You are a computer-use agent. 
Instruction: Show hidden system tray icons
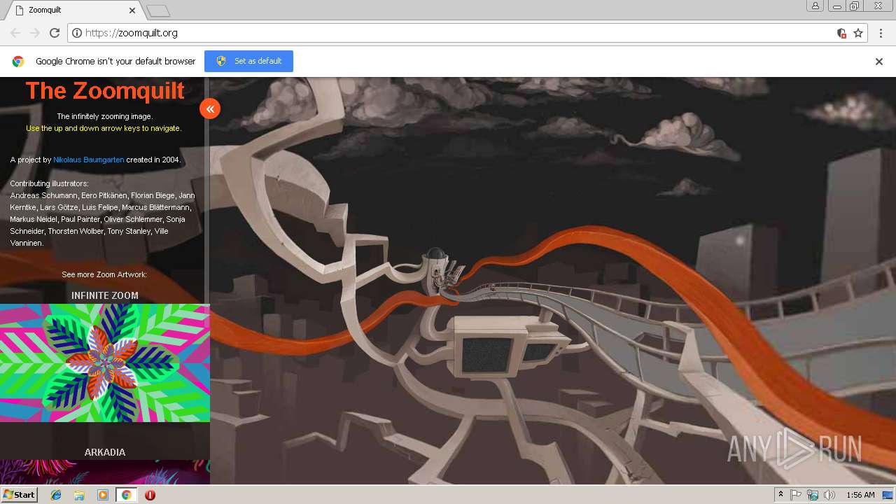pos(781,495)
